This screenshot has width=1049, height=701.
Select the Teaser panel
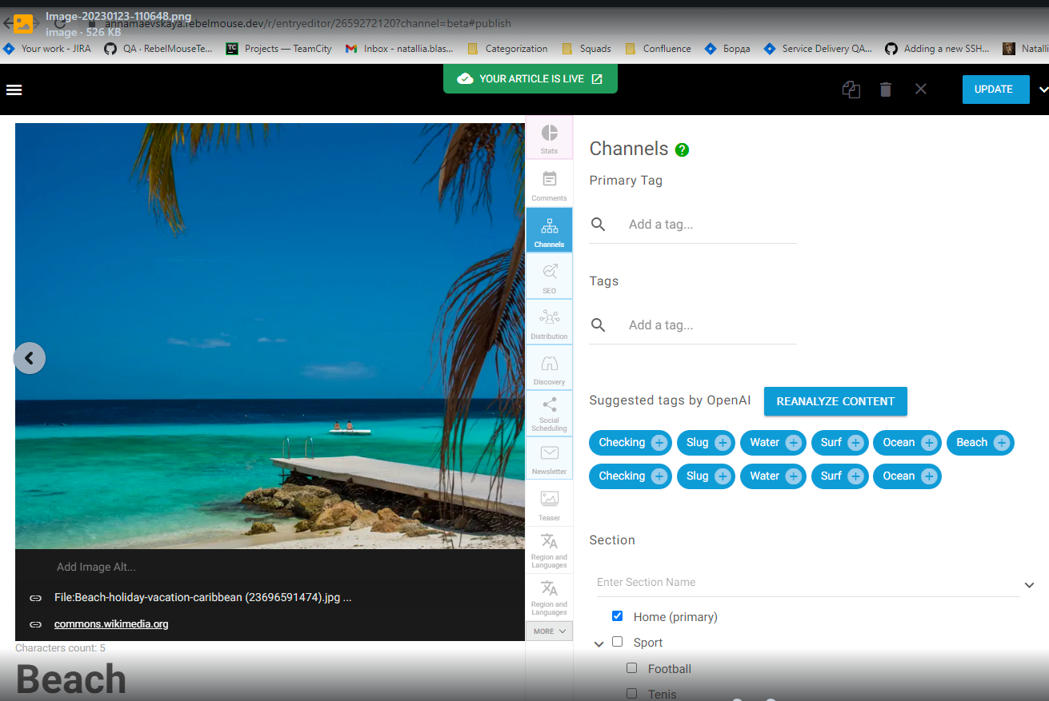point(549,503)
